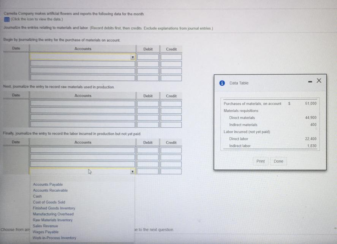
Task: Click the Done button in the Data Table
Action: 278,161
